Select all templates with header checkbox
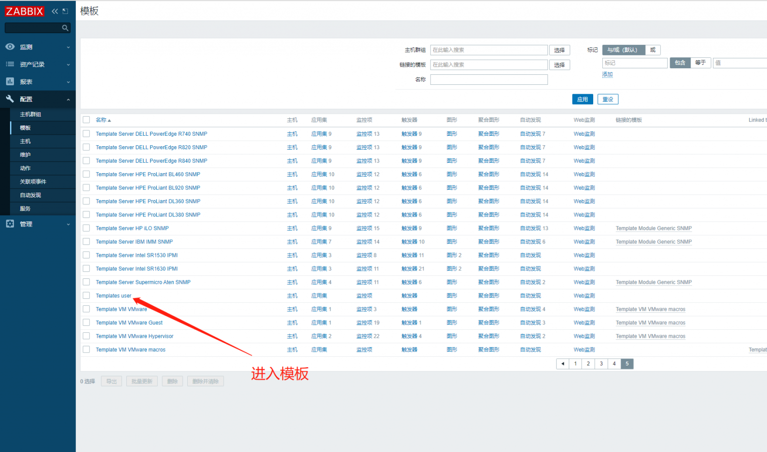This screenshot has height=452, width=767. tap(86, 120)
